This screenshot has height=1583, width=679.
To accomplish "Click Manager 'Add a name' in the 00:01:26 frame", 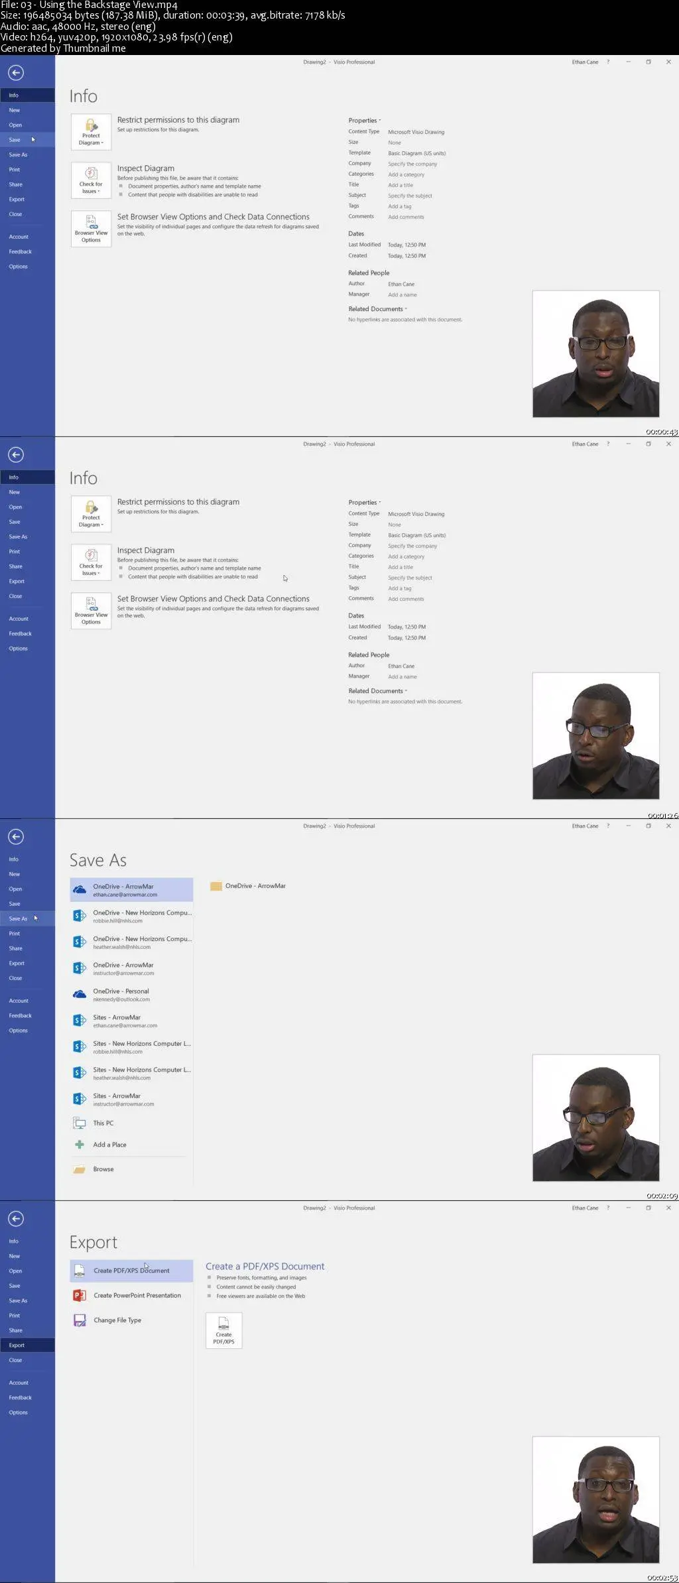I will [402, 676].
